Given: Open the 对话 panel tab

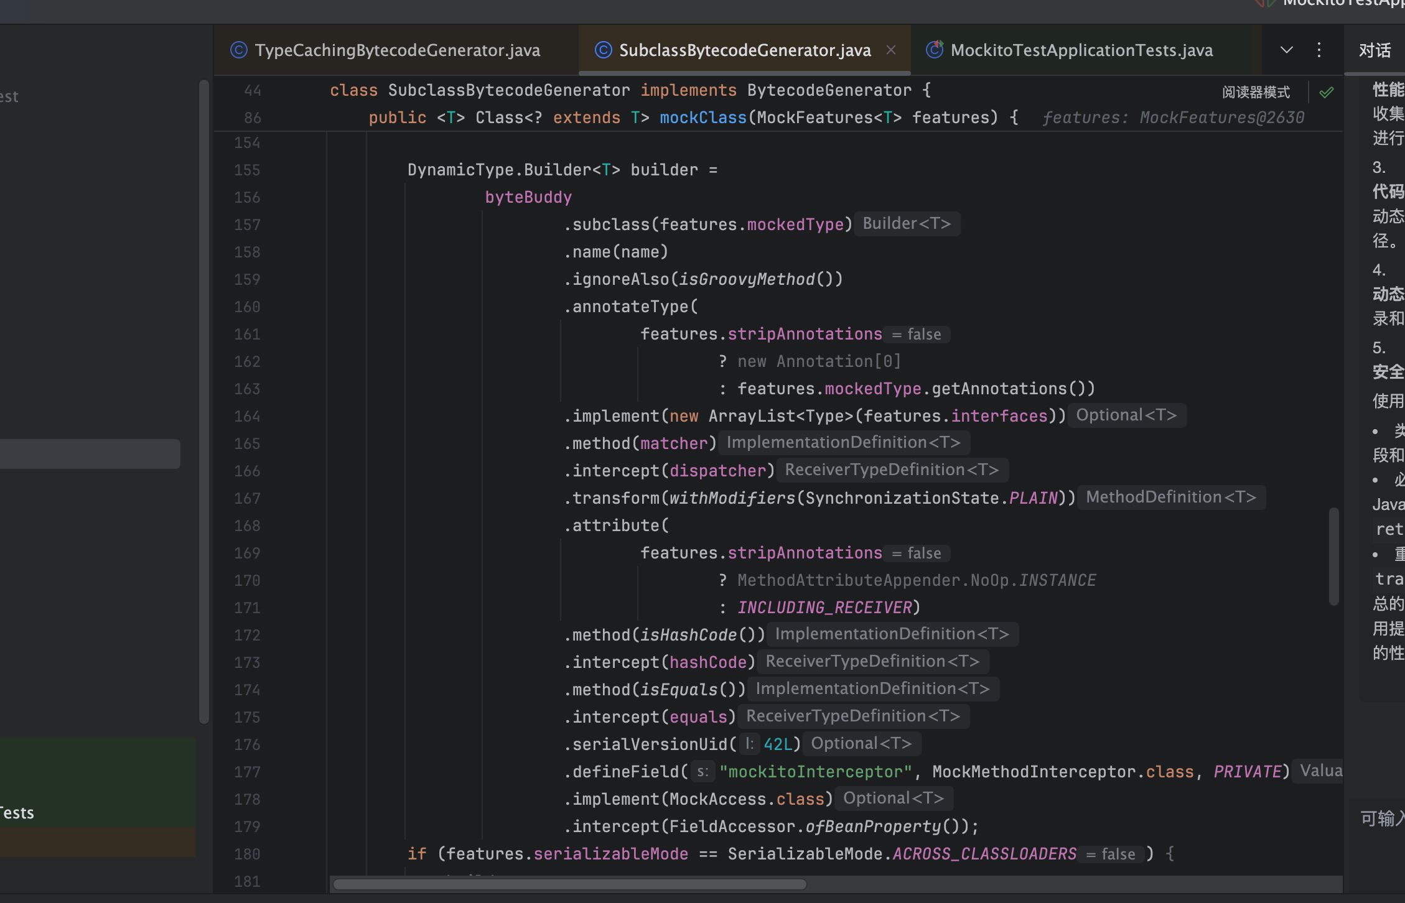Looking at the screenshot, I should pyautogui.click(x=1375, y=50).
